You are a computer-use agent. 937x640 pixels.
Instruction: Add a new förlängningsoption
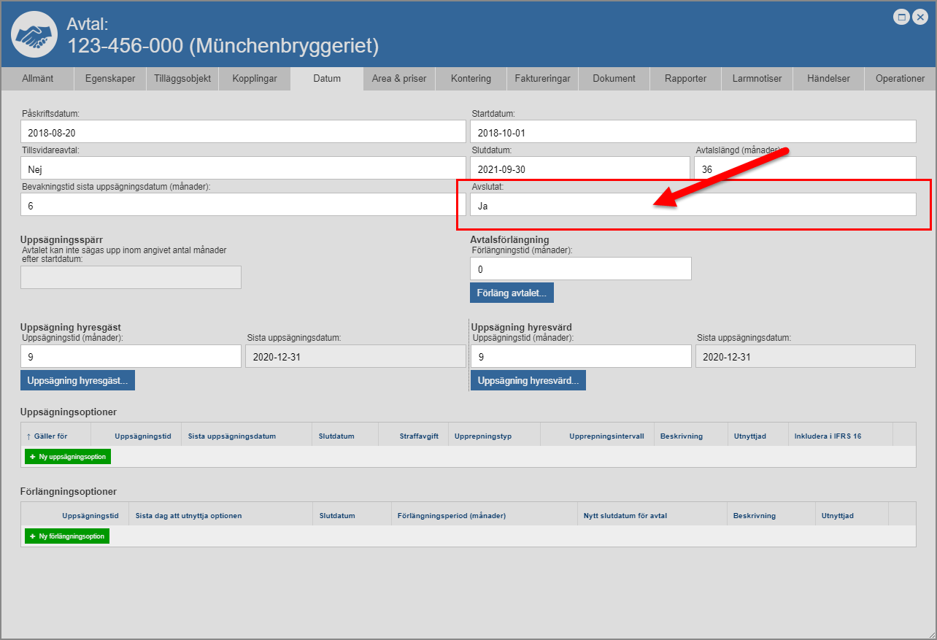coord(67,536)
